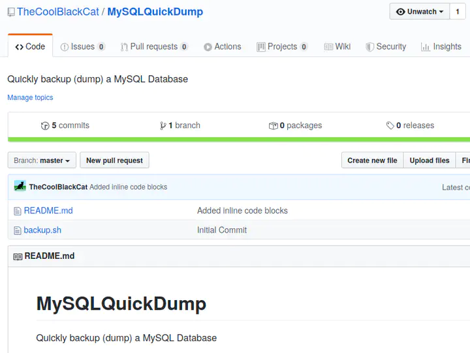Open the Projects tab

click(x=282, y=46)
